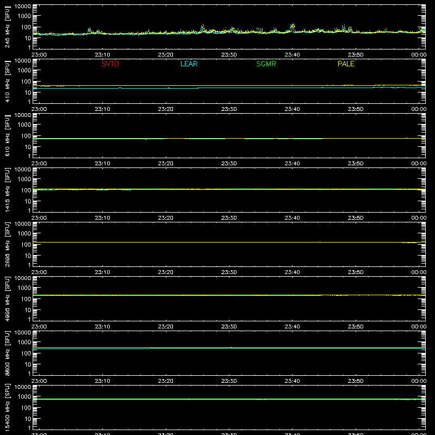435x435 pixels.
Task: Click the green SGMR legend label
Action: click(266, 64)
